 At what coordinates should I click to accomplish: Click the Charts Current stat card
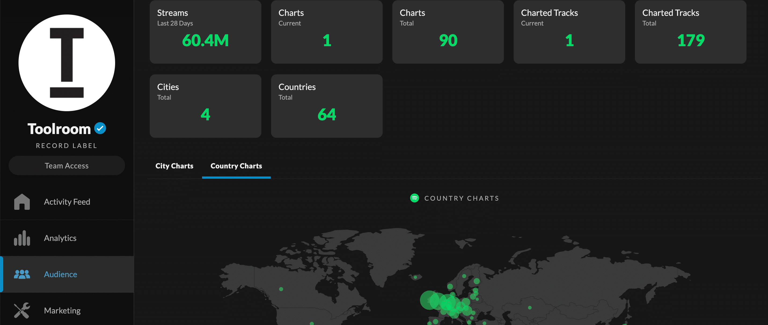327,32
